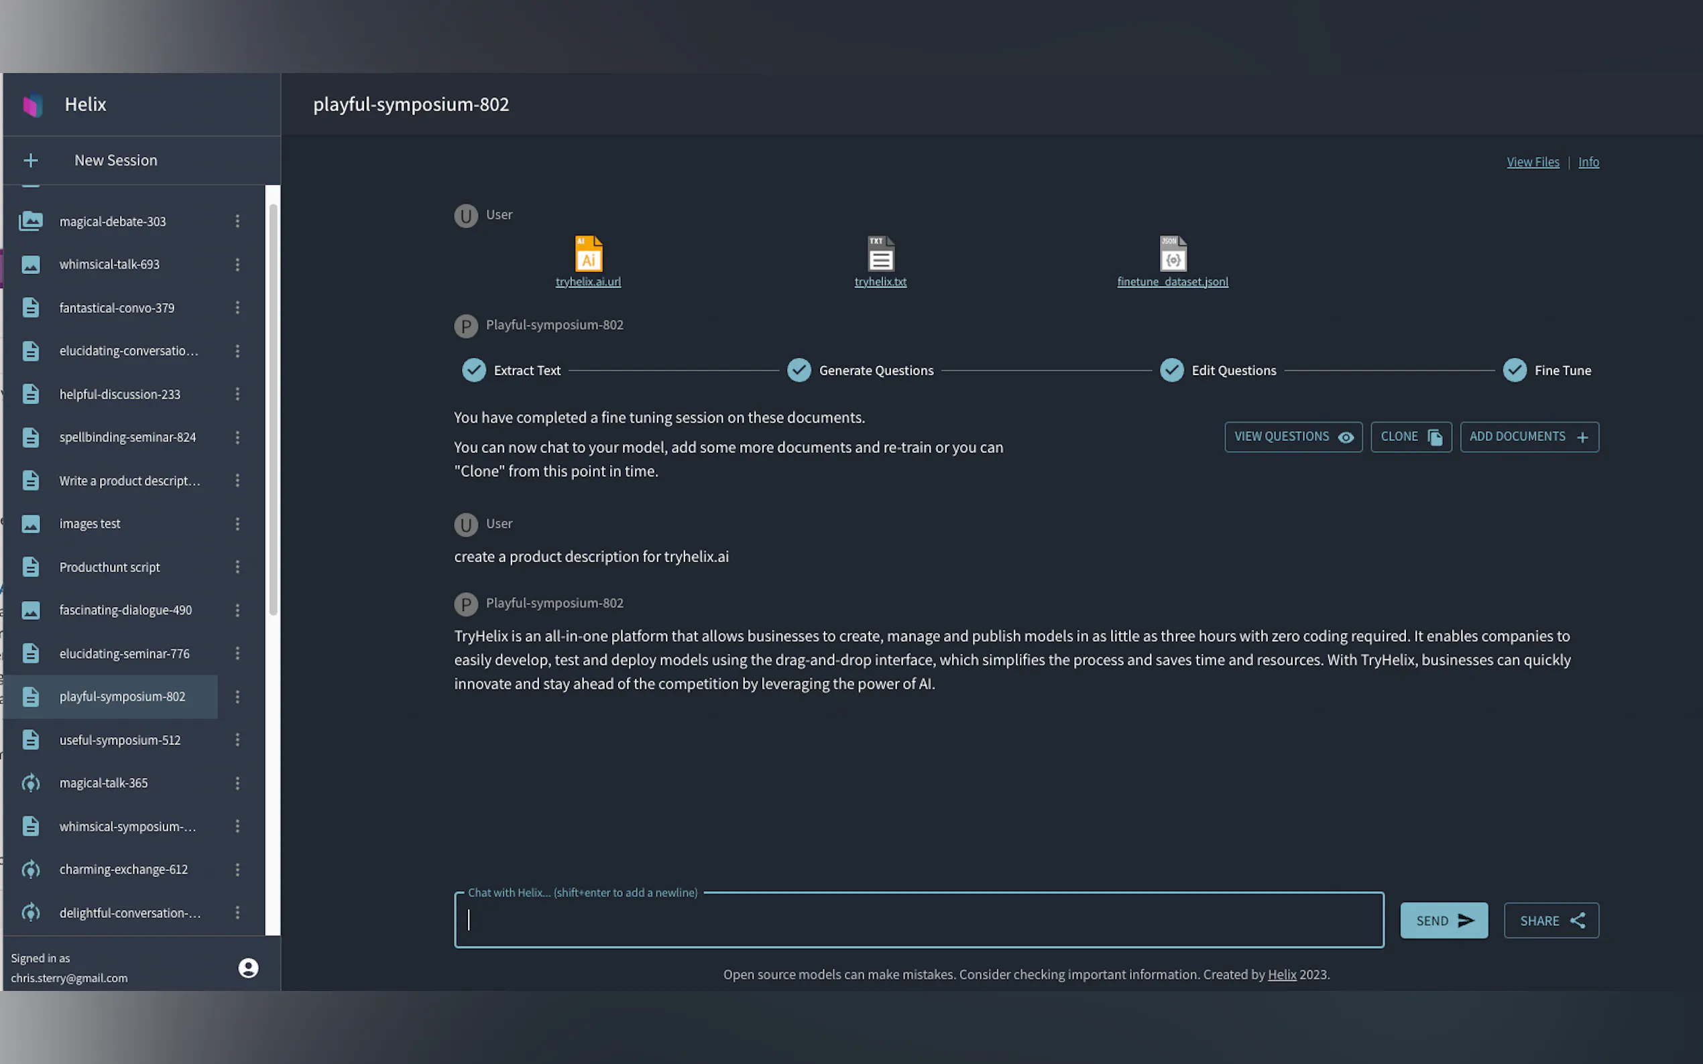1703x1064 pixels.
Task: Click the image icon beside whimsical-talk-693
Action: click(x=30, y=265)
